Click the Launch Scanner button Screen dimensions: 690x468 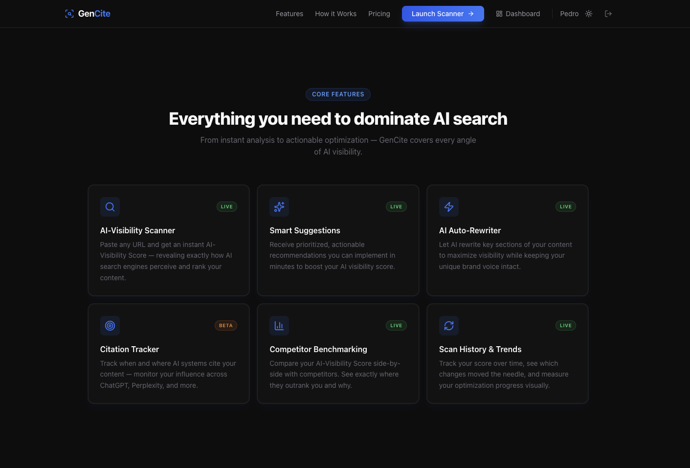point(443,14)
